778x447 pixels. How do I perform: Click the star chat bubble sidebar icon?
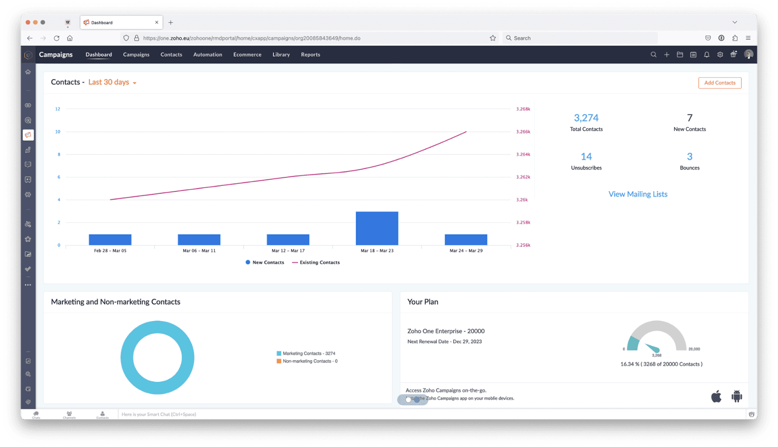click(x=28, y=180)
